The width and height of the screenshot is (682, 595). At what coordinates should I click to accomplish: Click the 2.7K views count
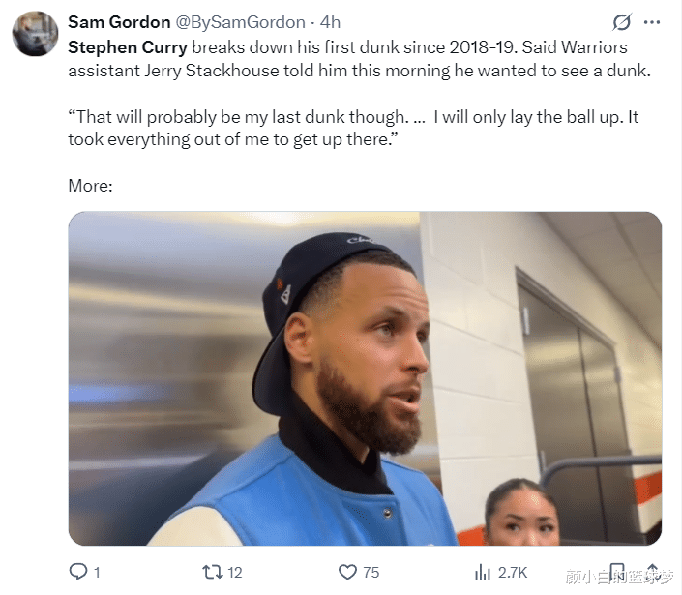511,572
